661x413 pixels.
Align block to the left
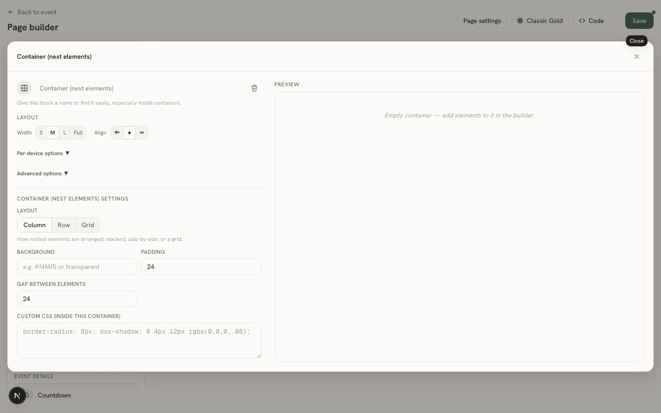click(x=117, y=133)
